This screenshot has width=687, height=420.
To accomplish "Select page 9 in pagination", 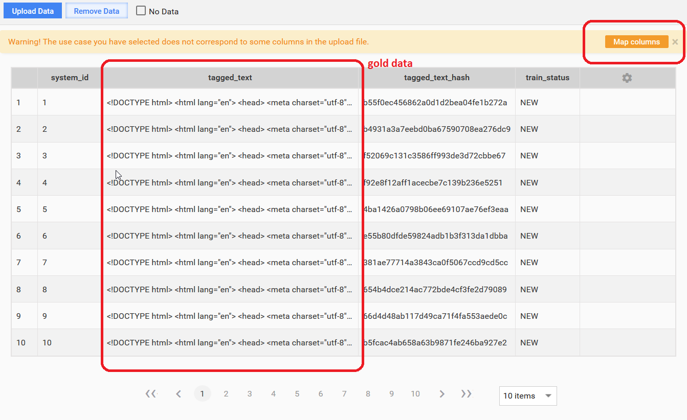I will [391, 393].
